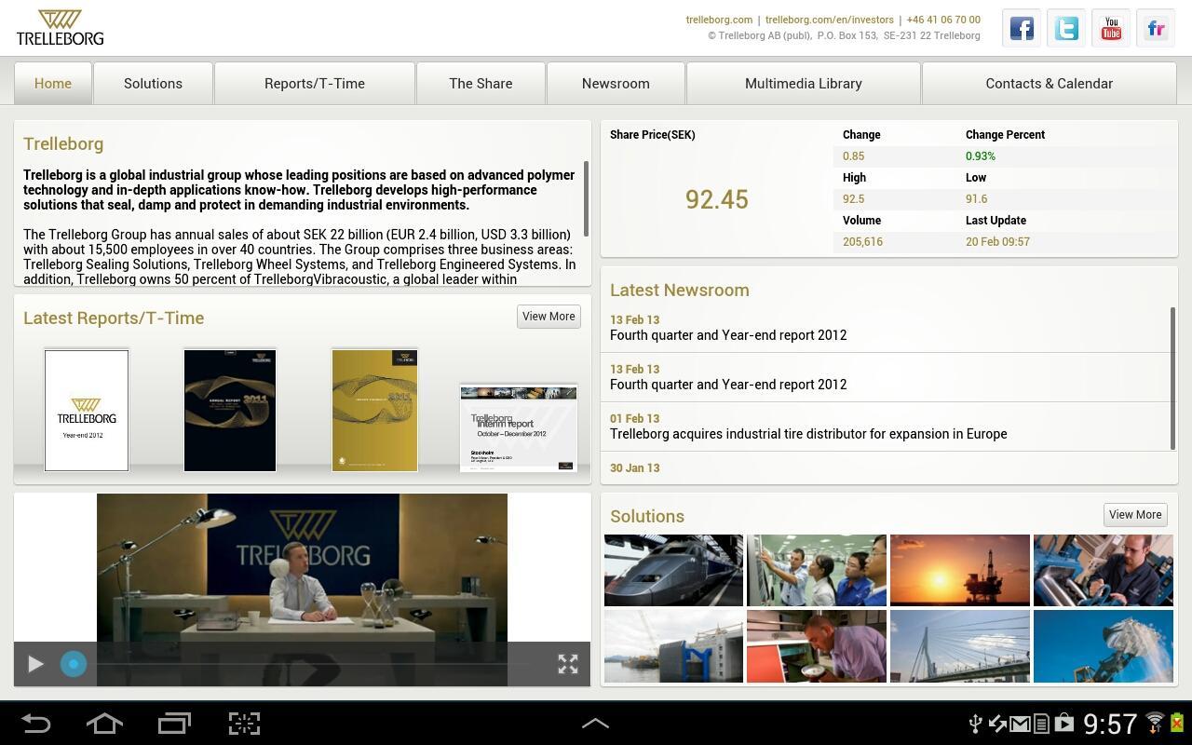Click the Last Update value 20 Feb 09:57
Image resolution: width=1192 pixels, height=745 pixels.
[997, 242]
